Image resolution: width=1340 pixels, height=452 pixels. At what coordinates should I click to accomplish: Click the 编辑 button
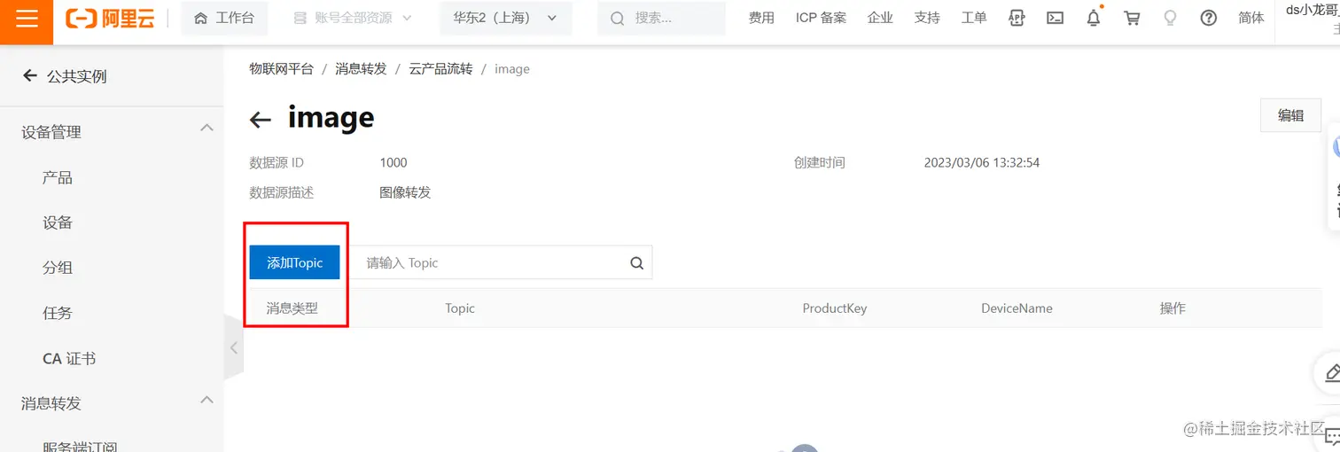[x=1290, y=115]
